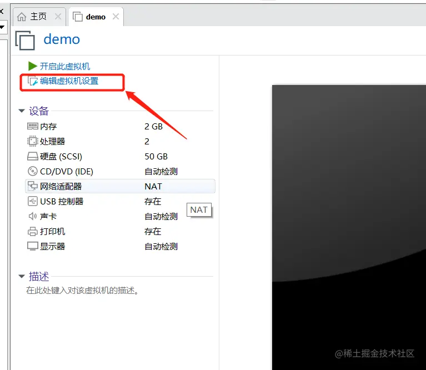Click the large demo VM icon in header
The height and width of the screenshot is (370, 426).
click(25, 41)
